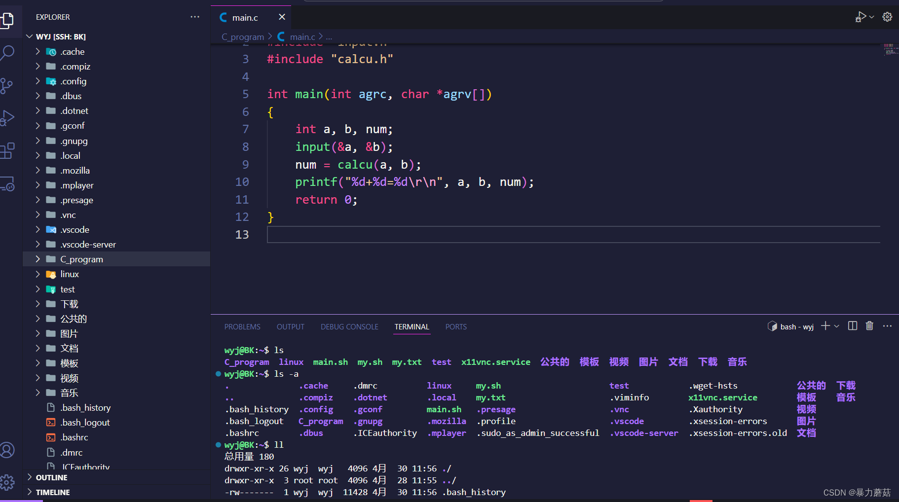899x502 pixels.
Task: Click C_program in the breadcrumb
Action: pyautogui.click(x=243, y=37)
